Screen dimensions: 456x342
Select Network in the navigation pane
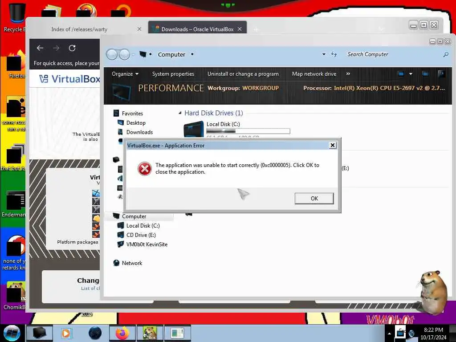pos(132,263)
